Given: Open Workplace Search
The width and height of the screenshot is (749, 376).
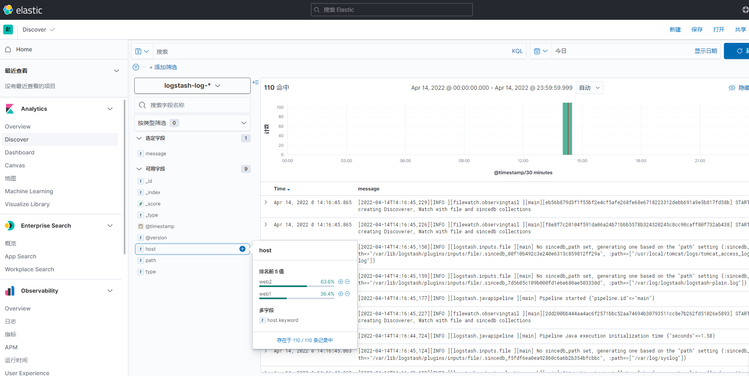Looking at the screenshot, I should click(x=30, y=269).
